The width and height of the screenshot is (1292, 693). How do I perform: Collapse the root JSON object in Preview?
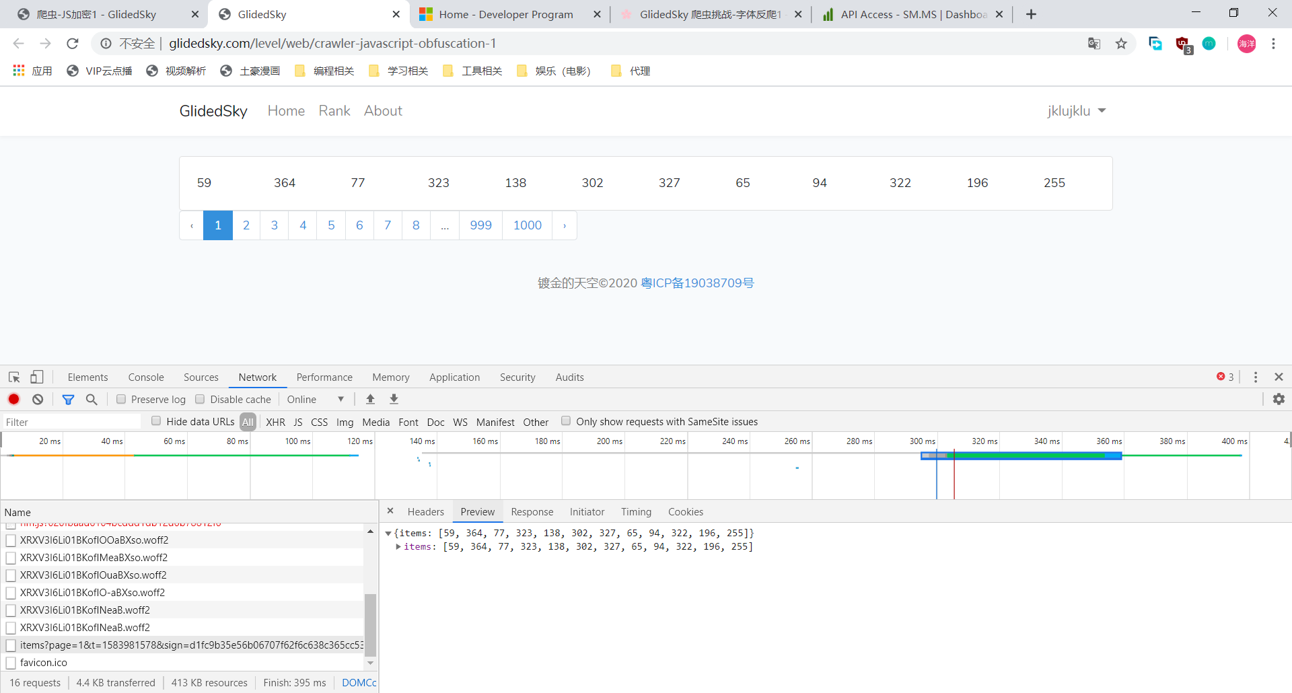click(x=388, y=534)
